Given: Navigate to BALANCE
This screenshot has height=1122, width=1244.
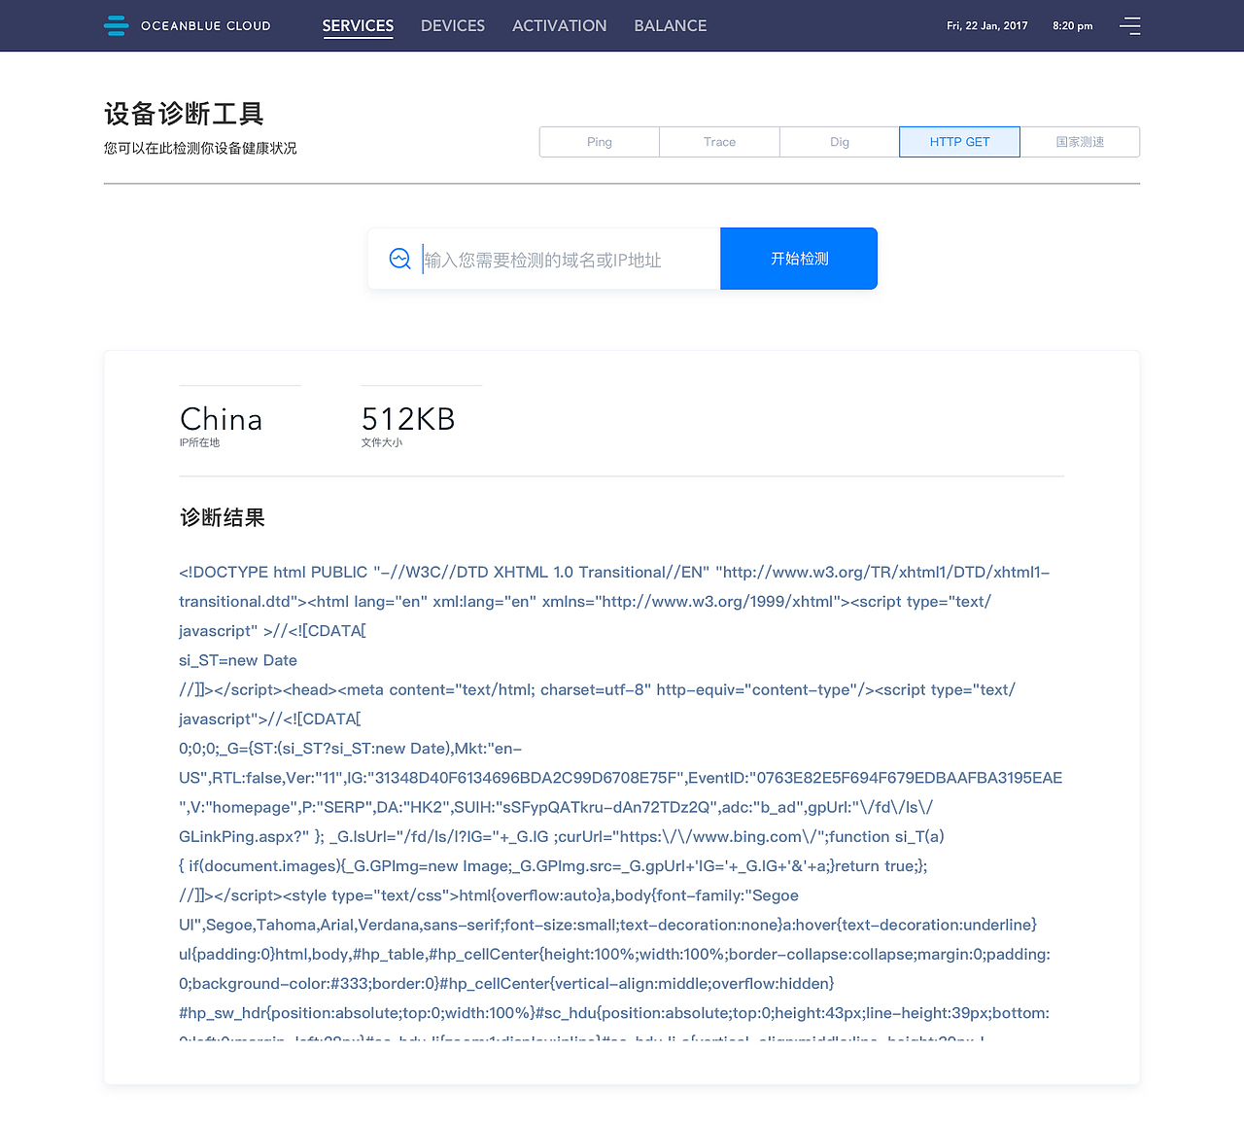Looking at the screenshot, I should (671, 26).
